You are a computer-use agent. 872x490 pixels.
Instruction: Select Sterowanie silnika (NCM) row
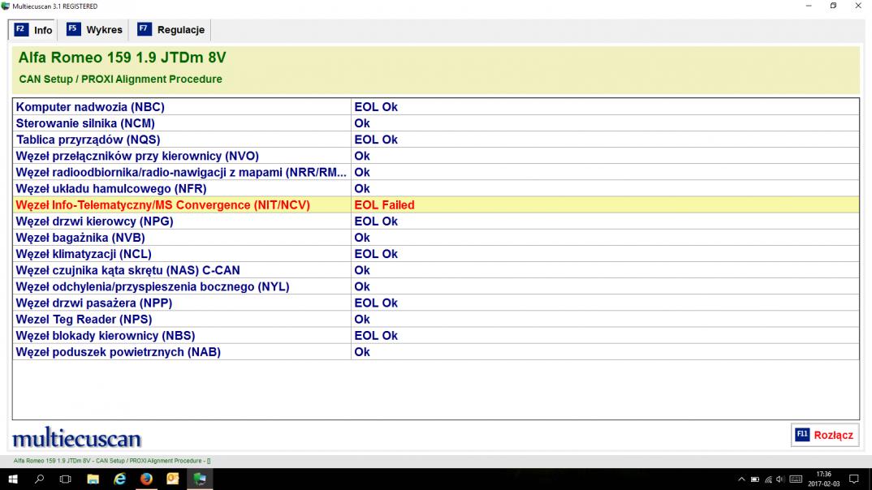point(435,123)
